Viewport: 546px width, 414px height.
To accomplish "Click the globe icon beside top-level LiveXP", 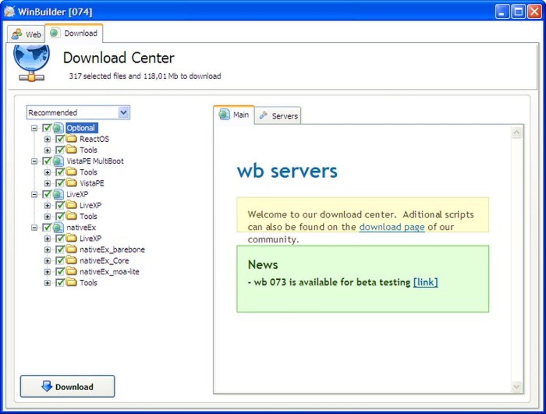I will coord(58,194).
